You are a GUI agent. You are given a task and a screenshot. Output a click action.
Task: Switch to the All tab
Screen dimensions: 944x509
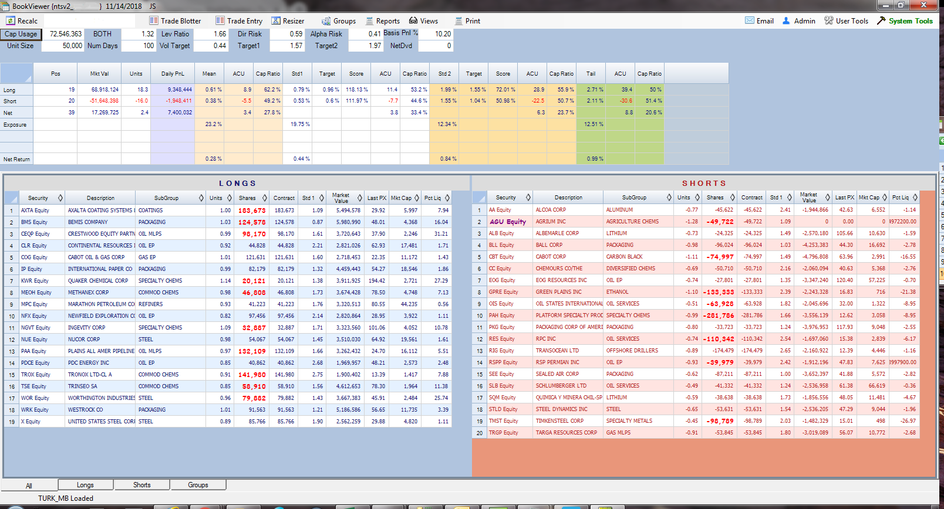click(29, 486)
